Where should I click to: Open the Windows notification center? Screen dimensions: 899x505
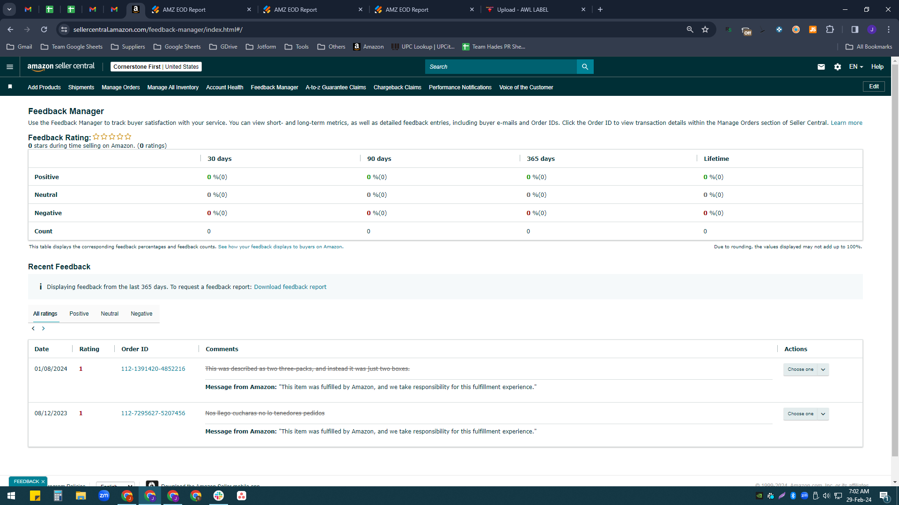(884, 496)
